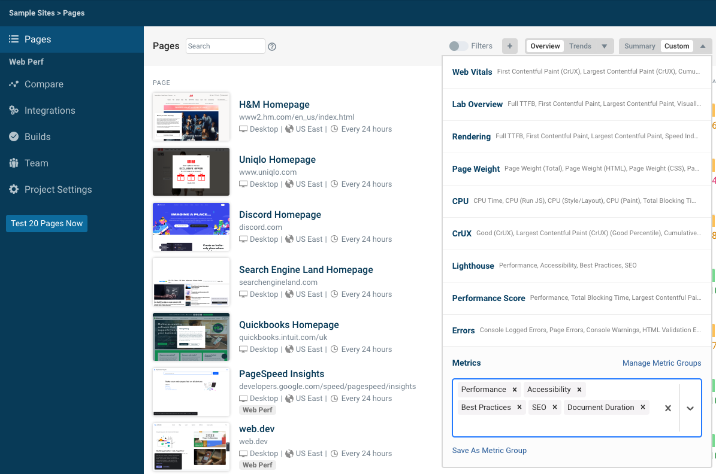Open the H&M Homepage screenshot thumbnail
Screen dimensions: 716x474
(191, 117)
